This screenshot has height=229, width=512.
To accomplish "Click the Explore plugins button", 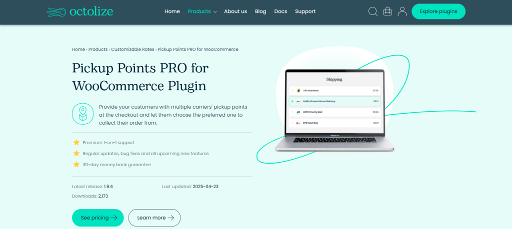I will pyautogui.click(x=438, y=11).
